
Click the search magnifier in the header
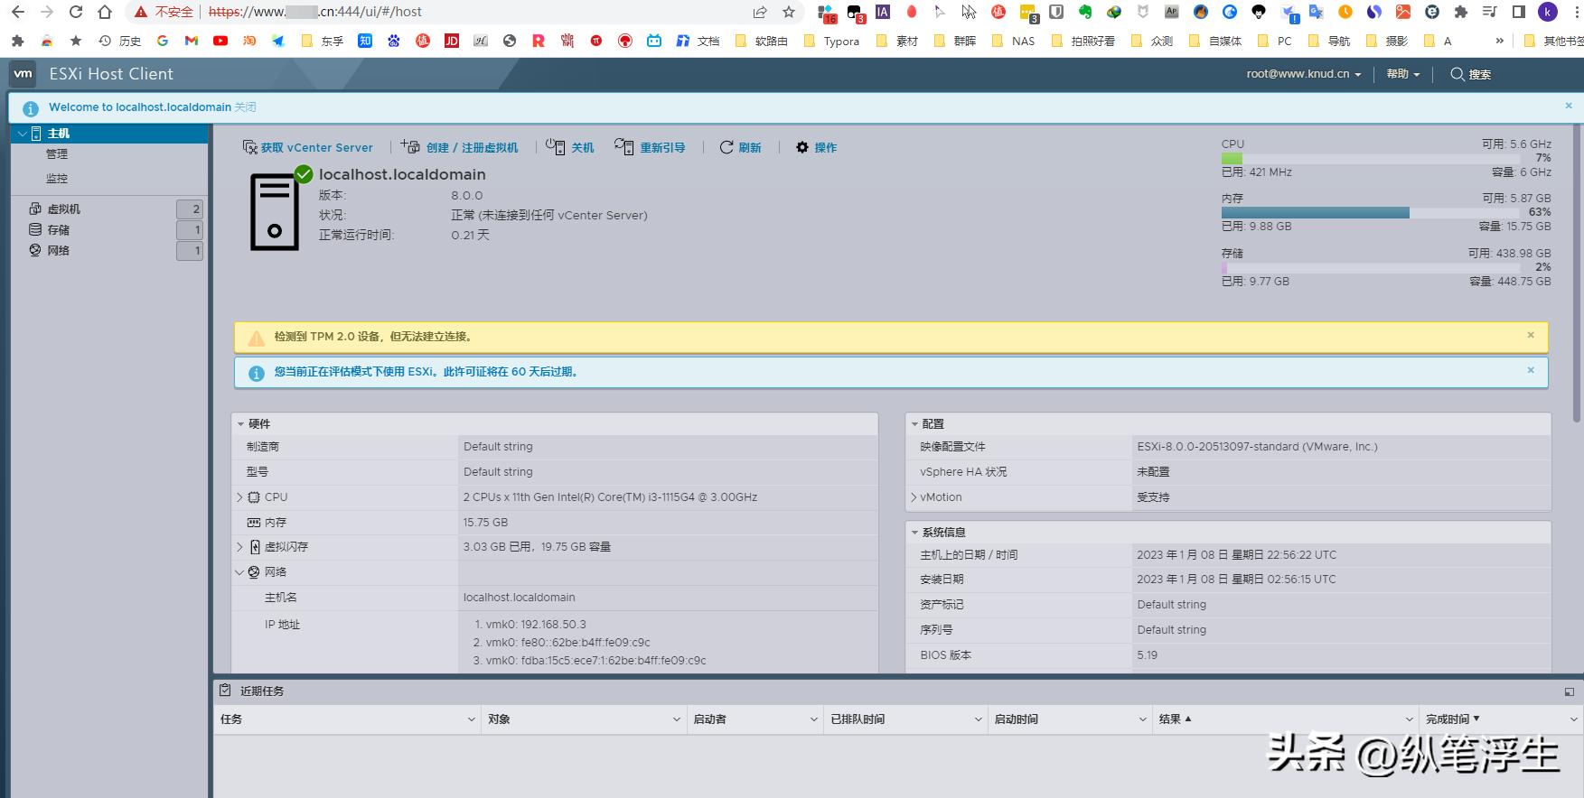[1457, 74]
